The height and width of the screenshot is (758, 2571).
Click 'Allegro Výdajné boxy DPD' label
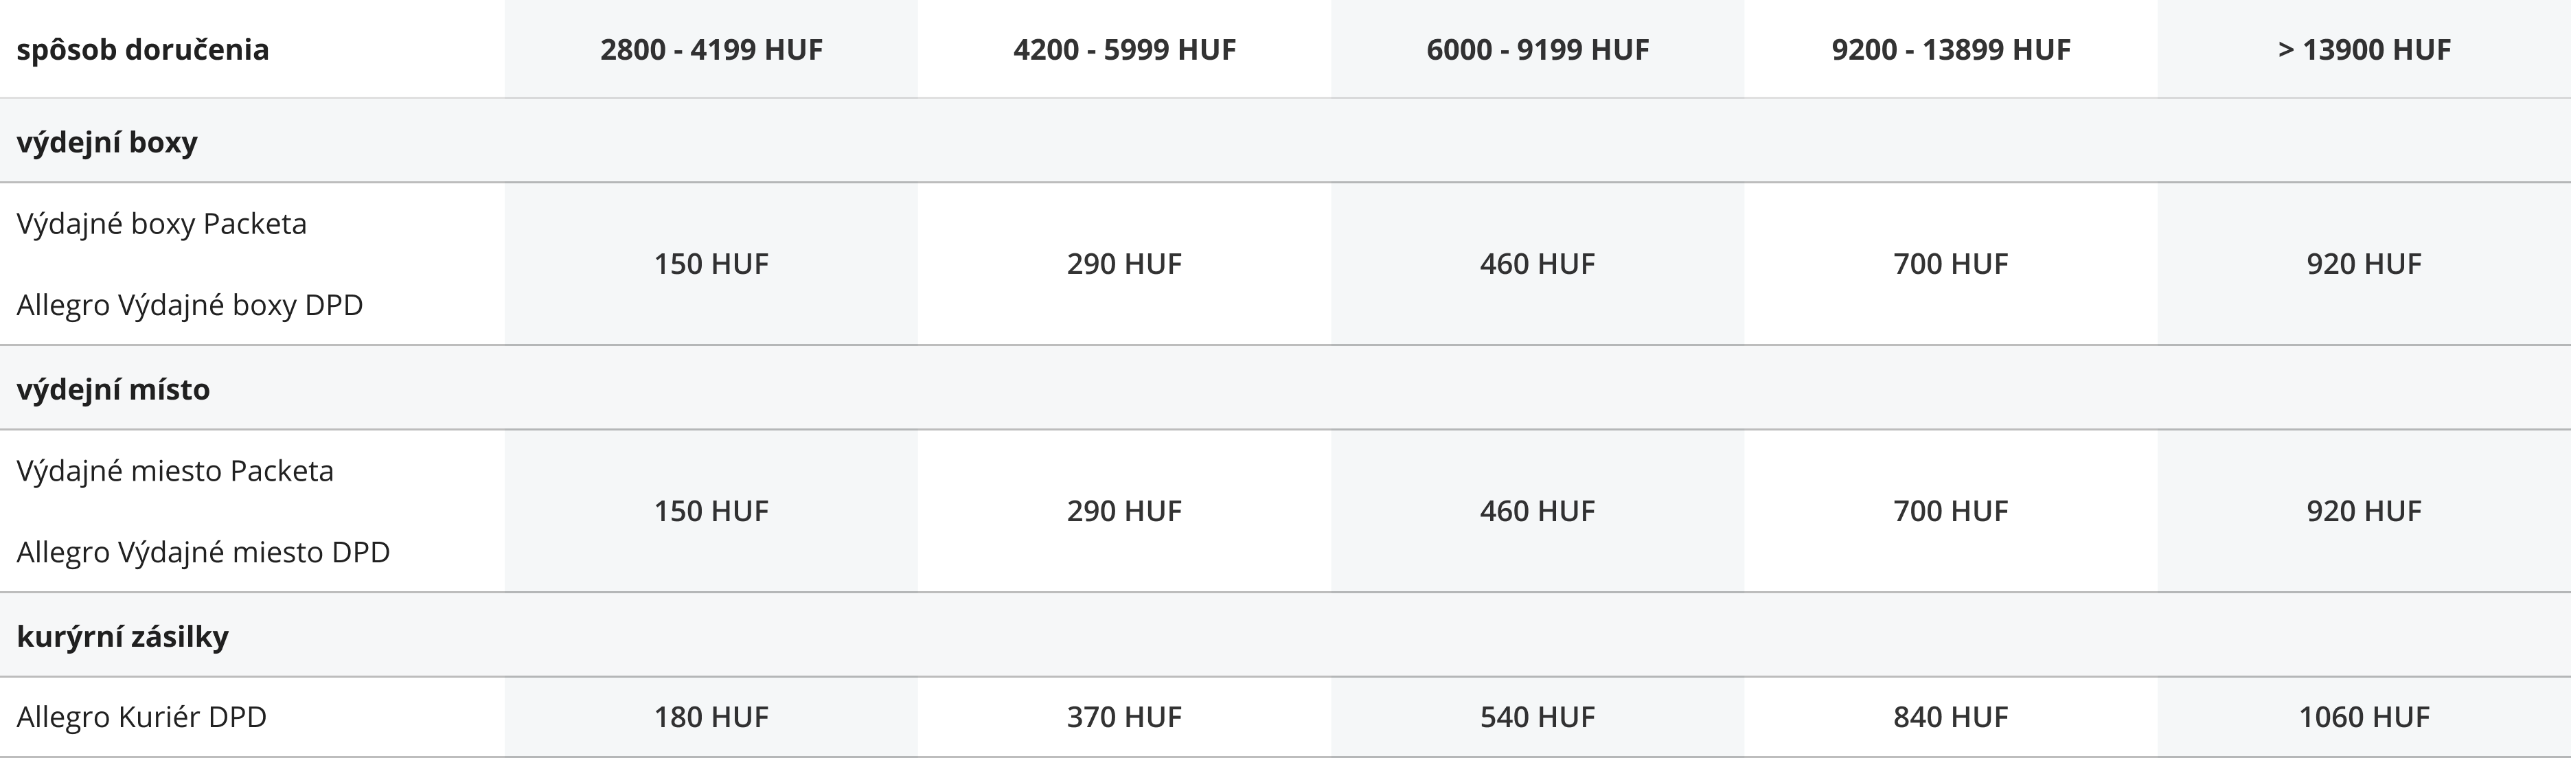190,304
